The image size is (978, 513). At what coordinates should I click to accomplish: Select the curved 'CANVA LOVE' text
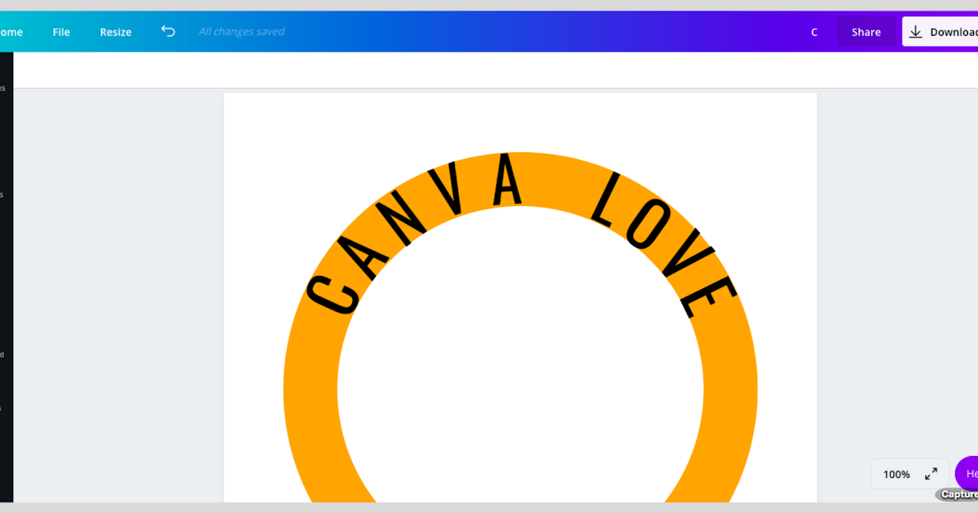point(522,235)
